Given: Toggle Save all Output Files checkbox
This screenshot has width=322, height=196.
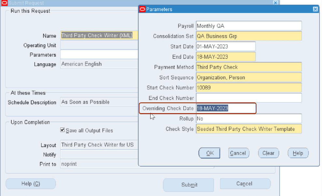Looking at the screenshot, I should click(63, 130).
